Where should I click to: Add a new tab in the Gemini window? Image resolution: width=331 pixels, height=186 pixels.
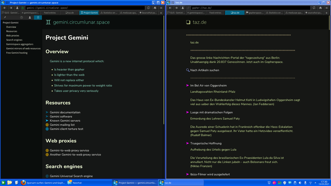pos(161,13)
